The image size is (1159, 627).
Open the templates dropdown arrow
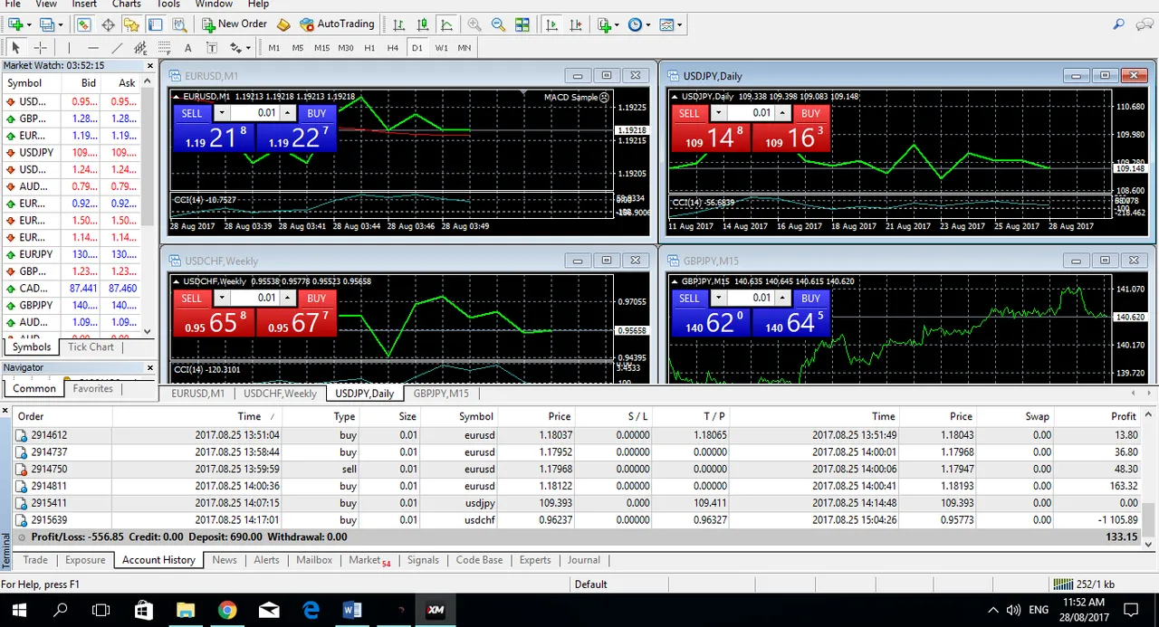[680, 25]
